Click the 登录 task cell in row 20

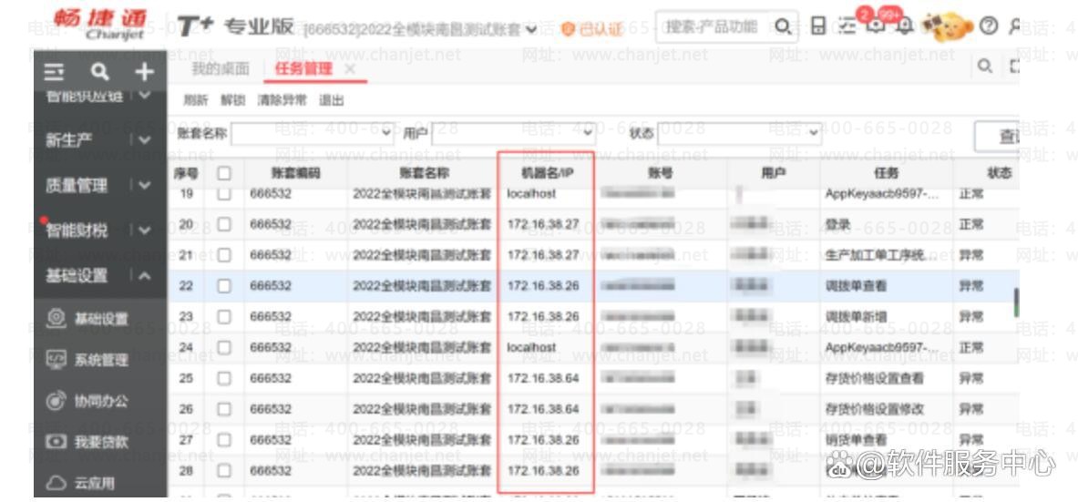[x=837, y=225]
